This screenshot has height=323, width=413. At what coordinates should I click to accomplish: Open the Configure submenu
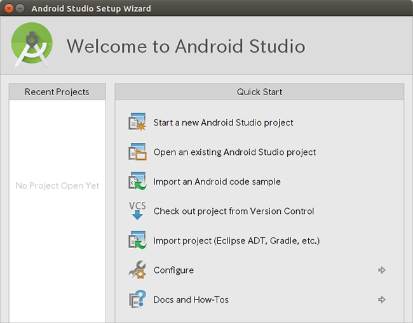point(173,270)
